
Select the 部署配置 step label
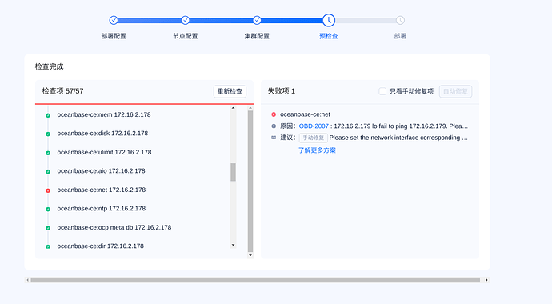click(x=114, y=36)
